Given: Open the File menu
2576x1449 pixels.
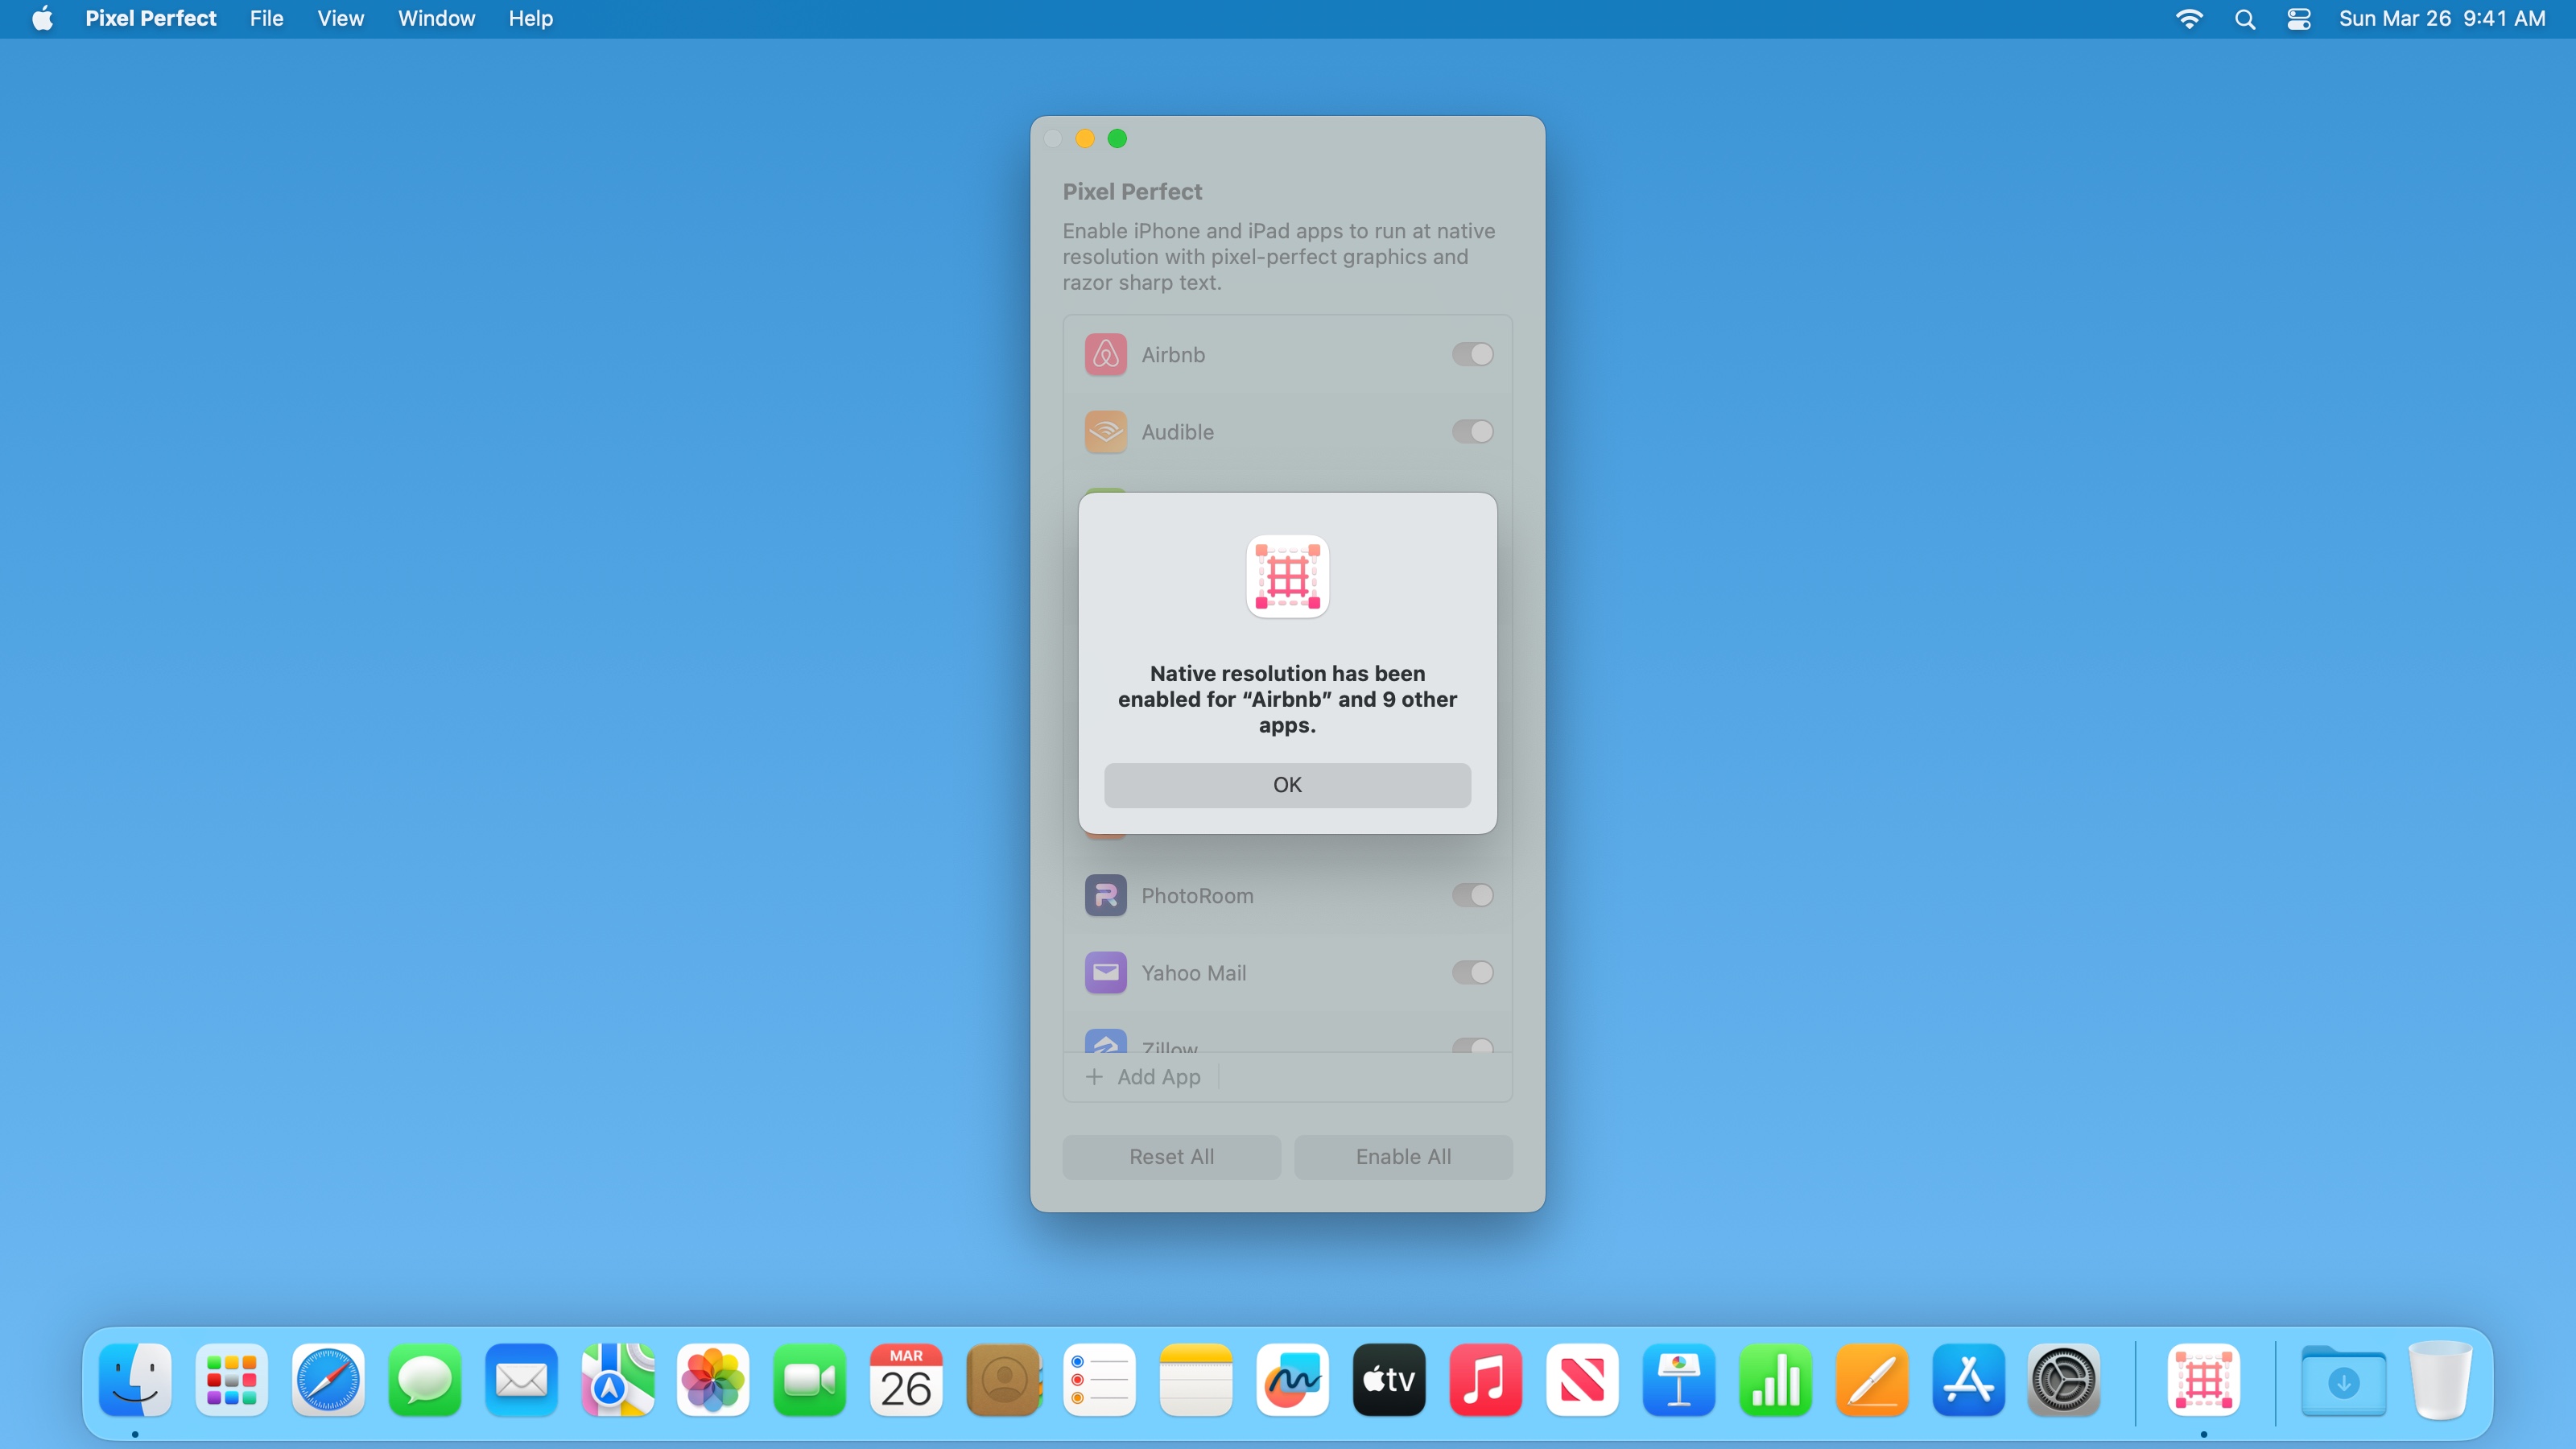Looking at the screenshot, I should coord(266,19).
